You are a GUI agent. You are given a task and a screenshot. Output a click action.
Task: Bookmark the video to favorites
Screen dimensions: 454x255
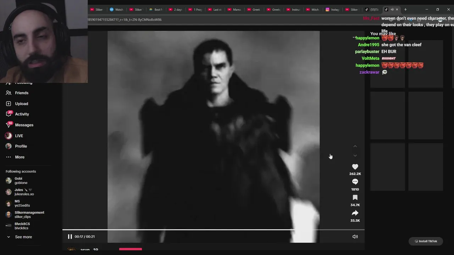click(355, 197)
